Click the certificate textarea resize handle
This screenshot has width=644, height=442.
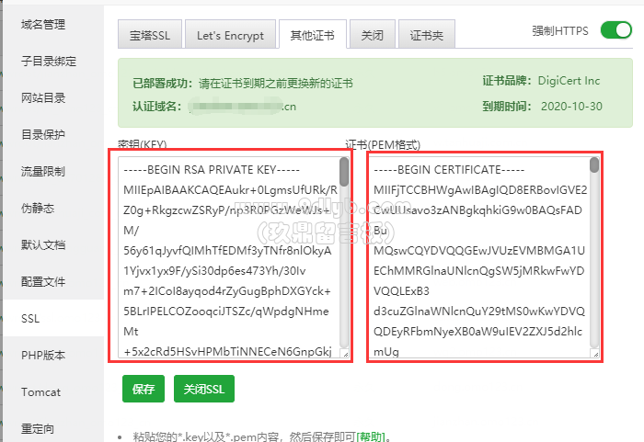click(595, 354)
